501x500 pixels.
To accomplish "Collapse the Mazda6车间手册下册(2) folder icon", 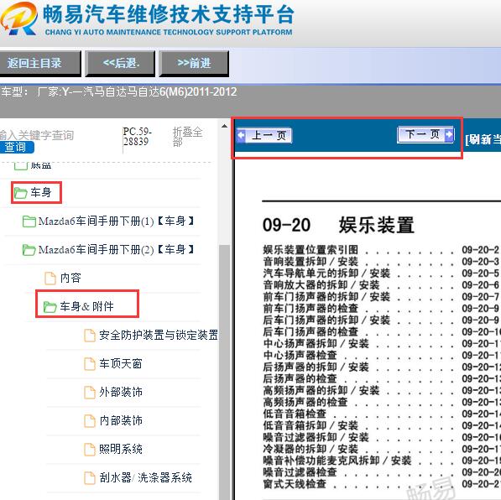I will [x=29, y=249].
